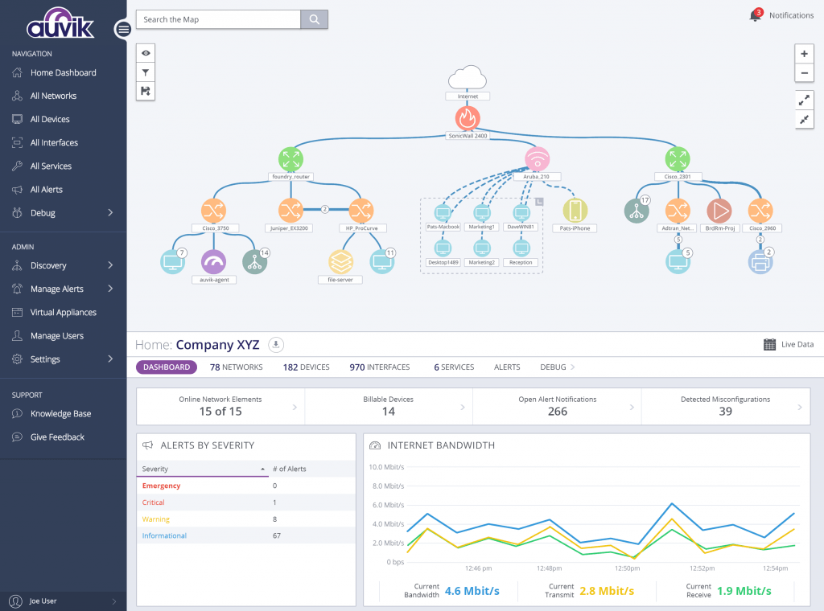Open the Billable Devices card
The height and width of the screenshot is (611, 824).
pyautogui.click(x=389, y=407)
